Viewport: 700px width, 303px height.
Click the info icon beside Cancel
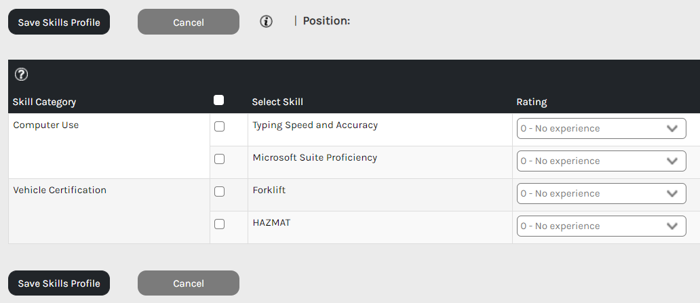pos(266,22)
